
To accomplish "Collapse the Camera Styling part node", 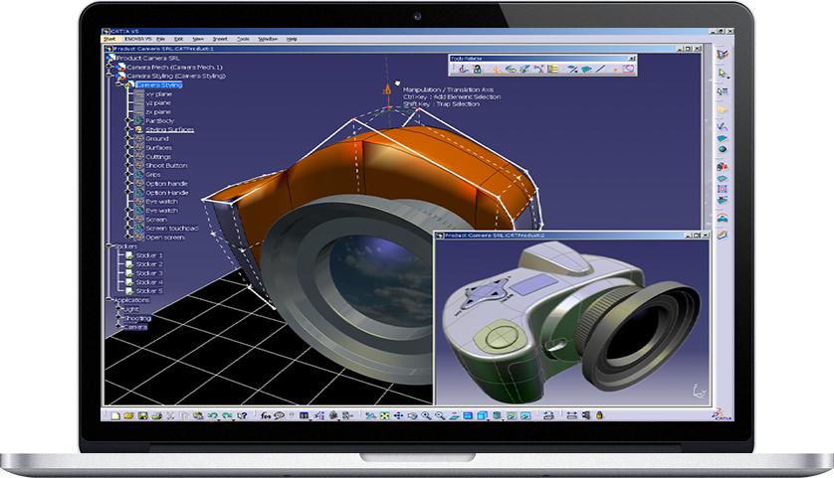I will click(x=118, y=85).
